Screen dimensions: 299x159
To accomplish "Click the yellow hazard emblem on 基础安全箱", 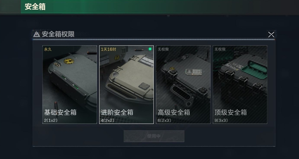I will pos(69,61).
